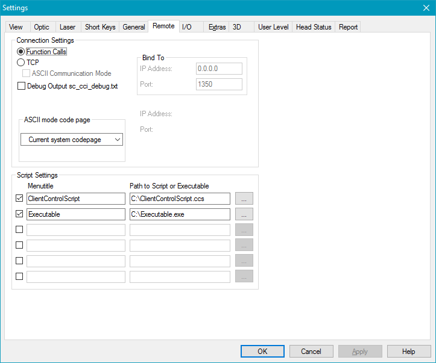Click the ClientControlScript menutitle text field

tap(75, 198)
